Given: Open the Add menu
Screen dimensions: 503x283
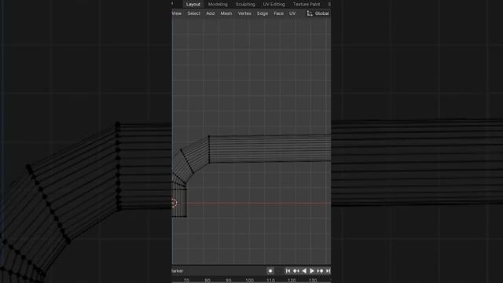Looking at the screenshot, I should (x=211, y=13).
